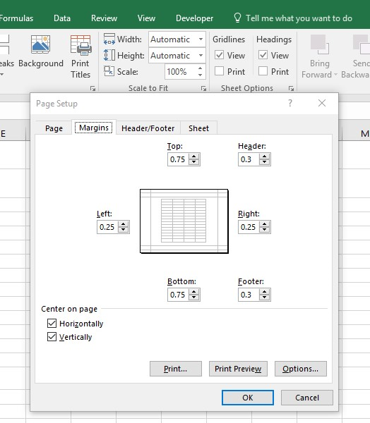Open the Data ribbon tab
This screenshot has height=423, width=370.
pyautogui.click(x=62, y=18)
